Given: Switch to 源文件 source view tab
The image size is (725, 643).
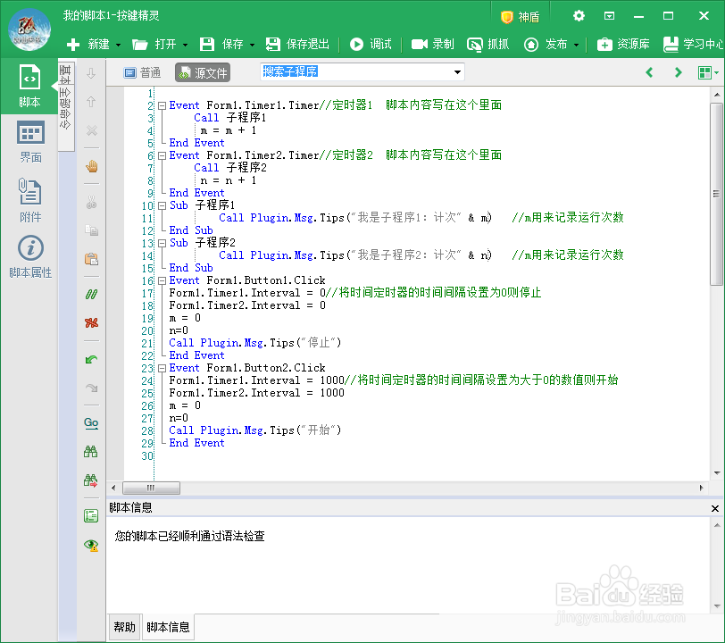Looking at the screenshot, I should [203, 72].
